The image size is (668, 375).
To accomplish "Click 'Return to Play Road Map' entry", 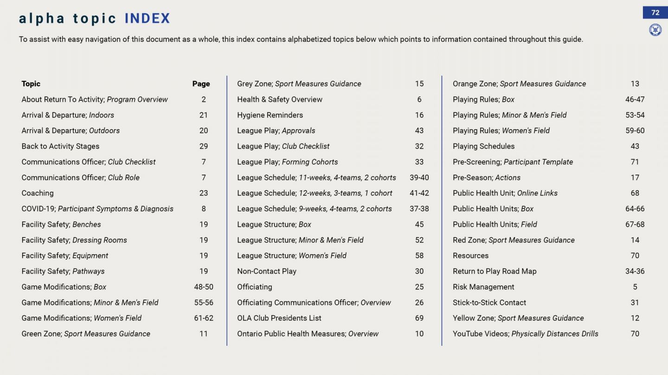I will click(495, 271).
